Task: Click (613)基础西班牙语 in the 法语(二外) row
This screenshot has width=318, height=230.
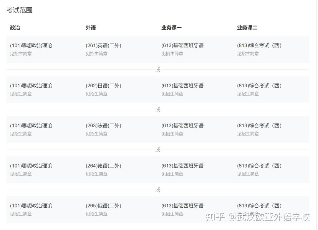Action: click(x=182, y=126)
